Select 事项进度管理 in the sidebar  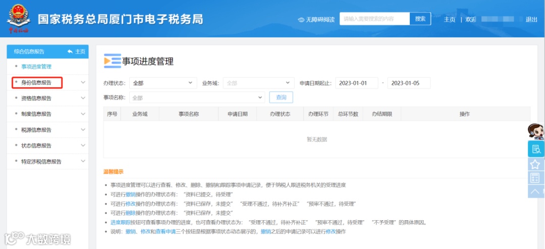click(36, 67)
